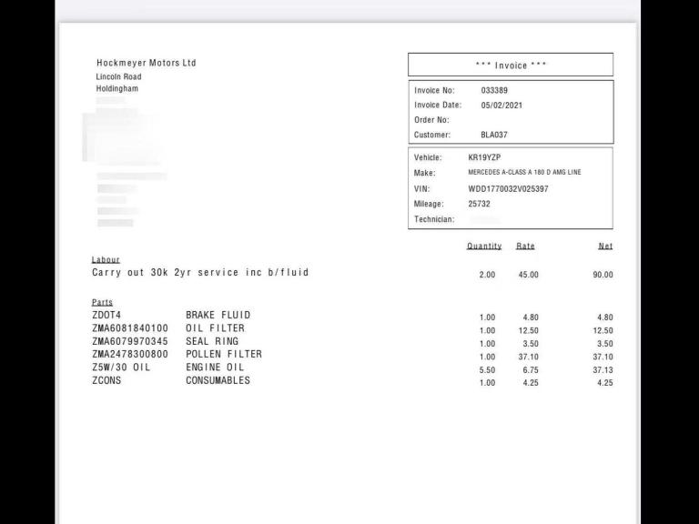
Task: Select the POLLEN FILTER part description
Action: click(224, 354)
